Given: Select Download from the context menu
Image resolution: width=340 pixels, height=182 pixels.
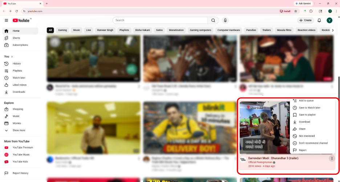Looking at the screenshot, I should coord(312,122).
